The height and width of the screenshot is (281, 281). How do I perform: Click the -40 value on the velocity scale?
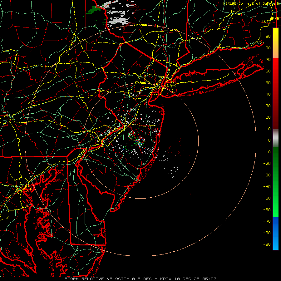pos(267,187)
